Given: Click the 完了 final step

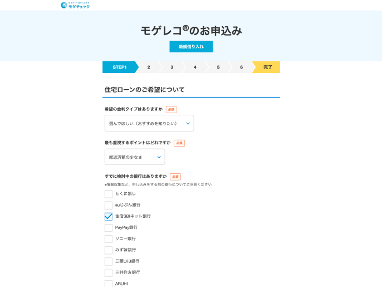Looking at the screenshot, I should click(267, 67).
